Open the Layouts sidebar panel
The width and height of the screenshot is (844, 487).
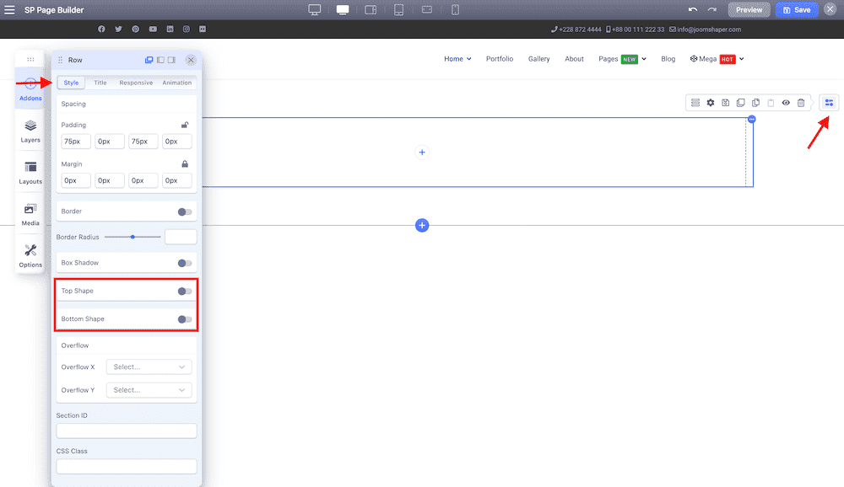tap(30, 172)
